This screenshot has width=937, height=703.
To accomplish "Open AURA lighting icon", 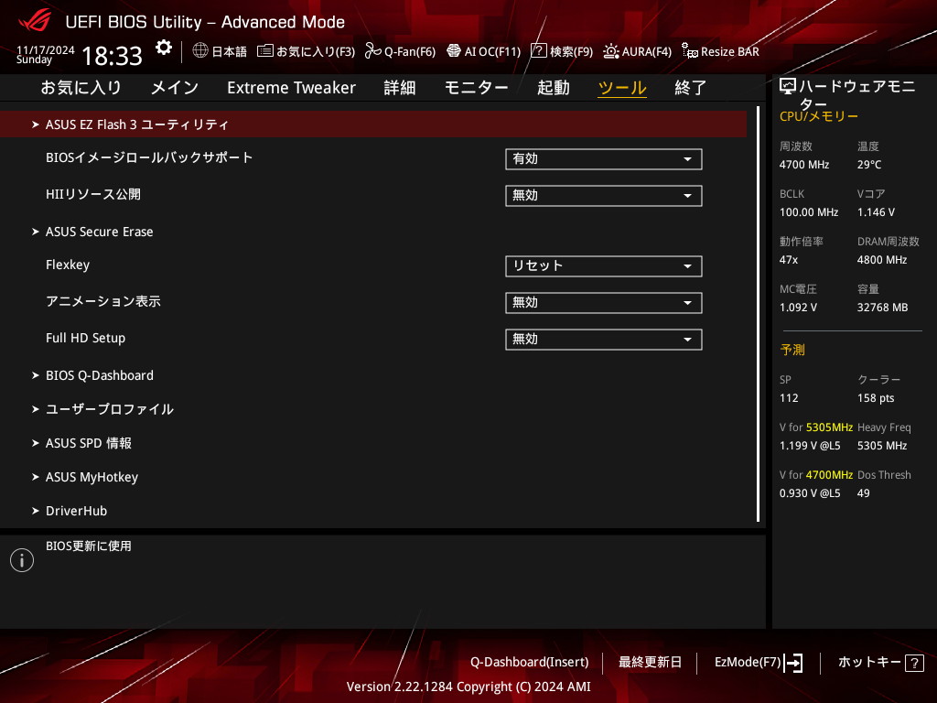I will click(610, 51).
